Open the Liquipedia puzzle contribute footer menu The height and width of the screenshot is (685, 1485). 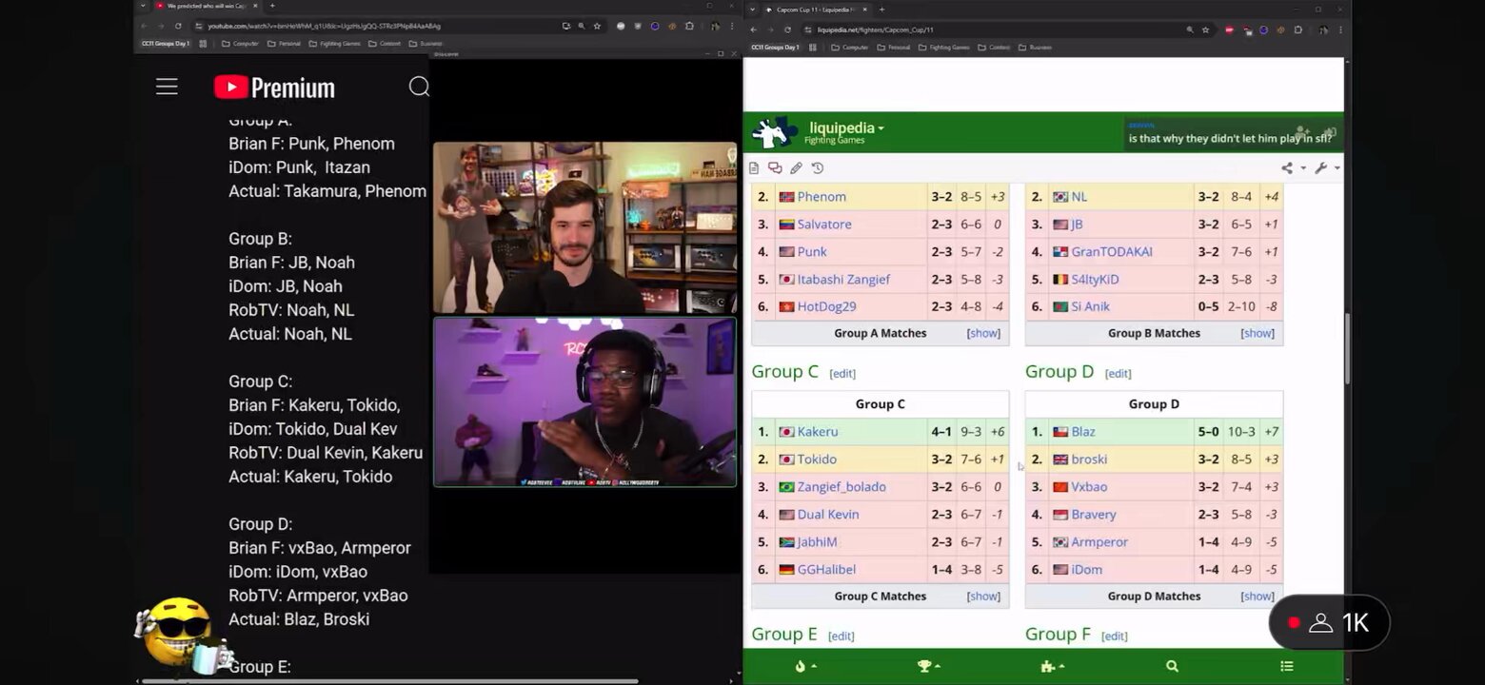(1052, 667)
